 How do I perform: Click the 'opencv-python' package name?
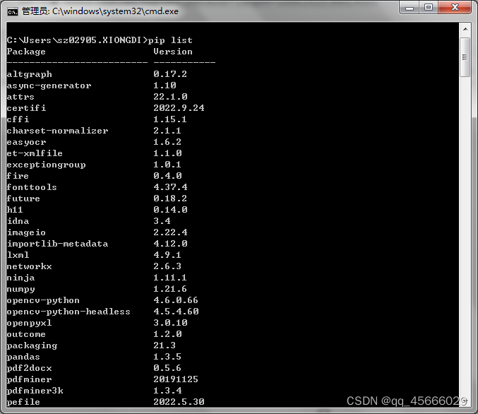[x=43, y=300]
